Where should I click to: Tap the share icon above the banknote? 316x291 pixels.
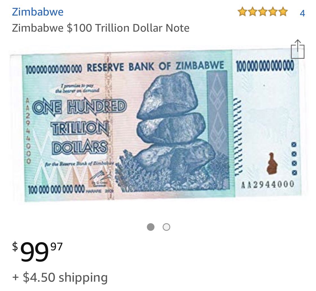(x=297, y=49)
